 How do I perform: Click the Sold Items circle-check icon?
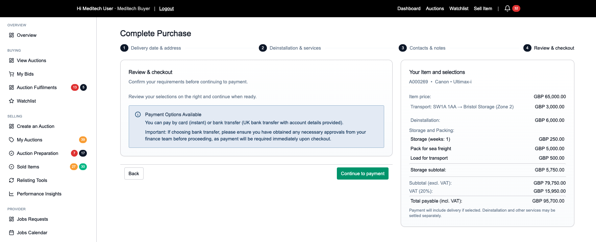pyautogui.click(x=11, y=167)
